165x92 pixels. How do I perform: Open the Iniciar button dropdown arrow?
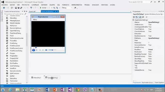click(x=47, y=8)
